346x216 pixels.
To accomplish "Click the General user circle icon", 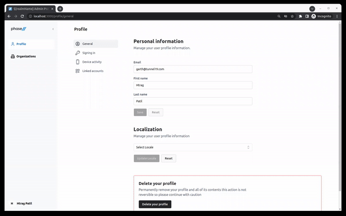I will (x=77, y=44).
